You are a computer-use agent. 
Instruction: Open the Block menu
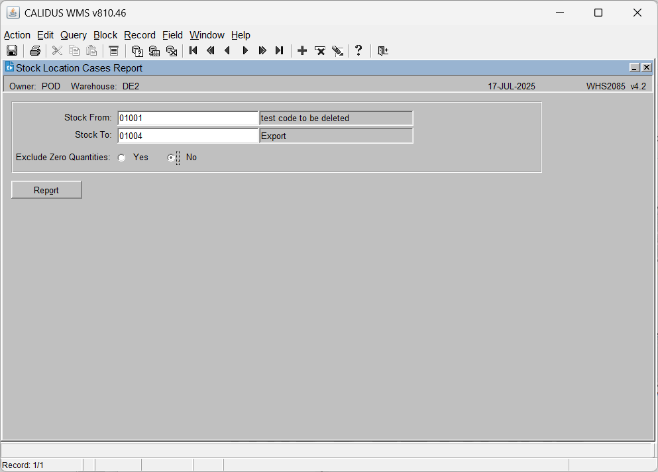click(x=105, y=35)
